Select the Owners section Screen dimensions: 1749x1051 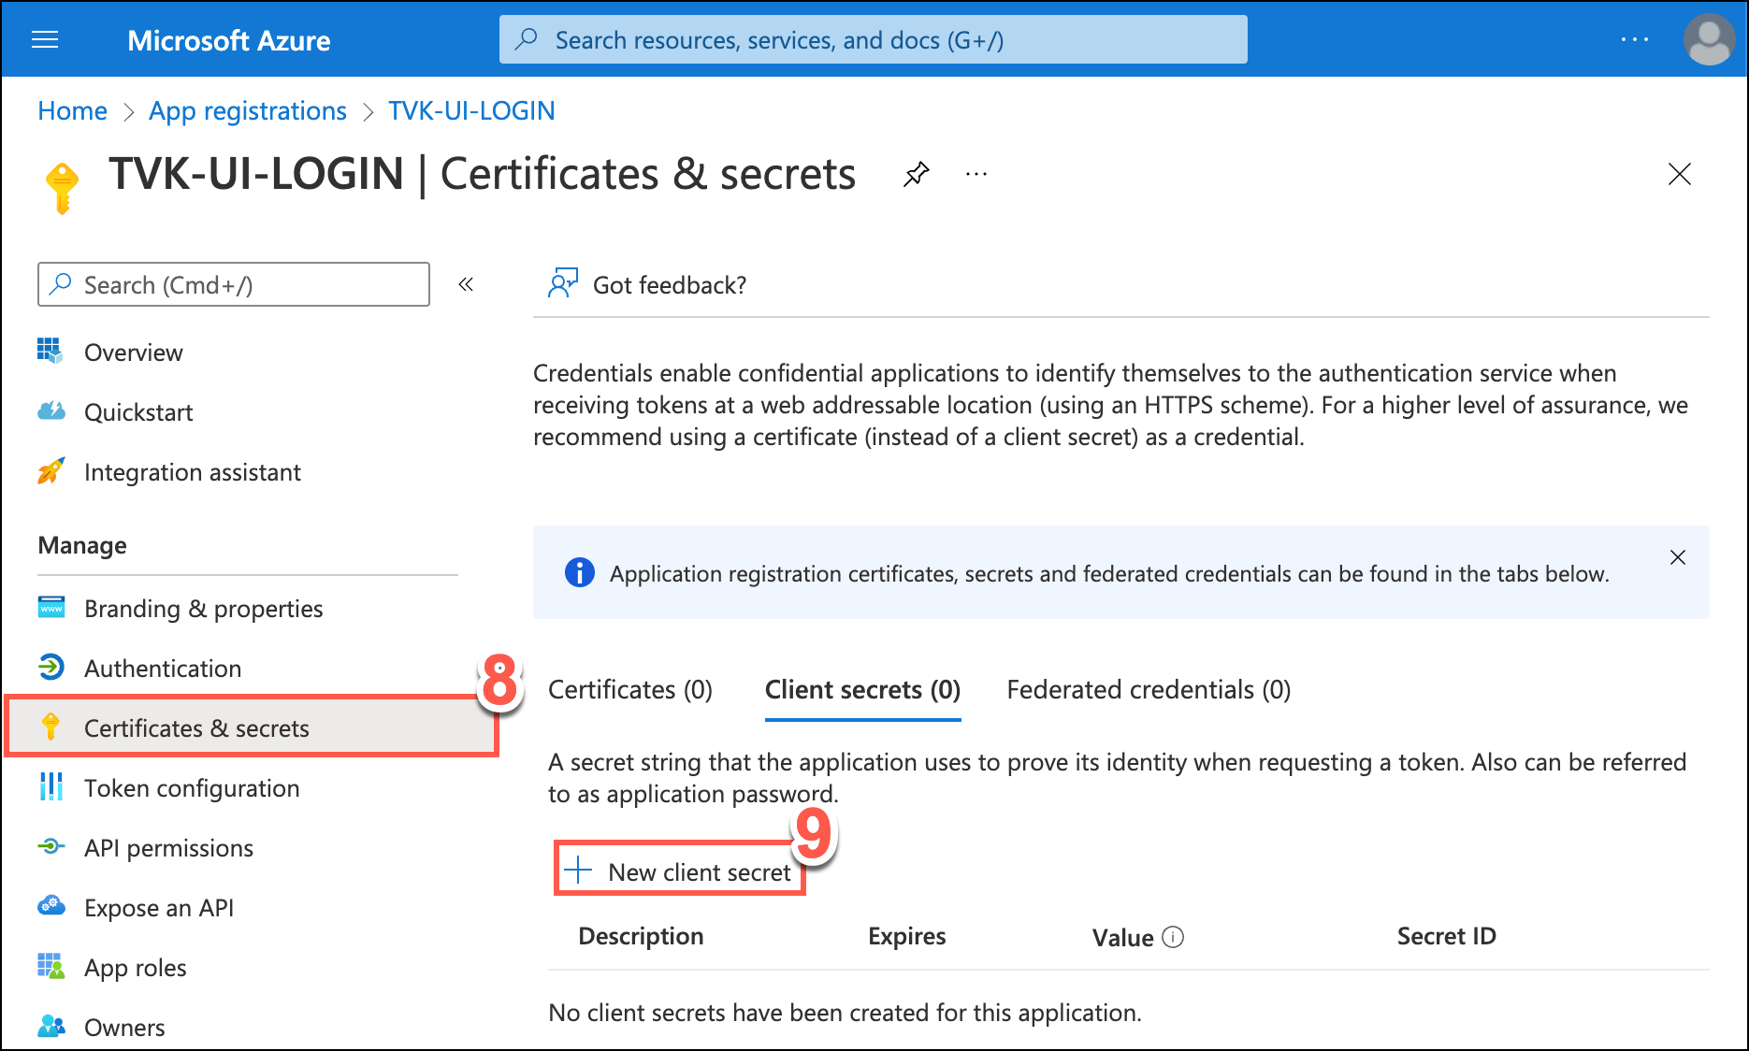[x=124, y=1027]
